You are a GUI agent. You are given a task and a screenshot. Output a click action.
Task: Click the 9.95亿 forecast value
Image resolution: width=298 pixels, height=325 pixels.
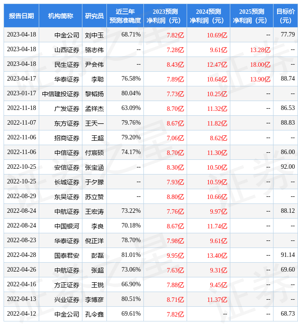click(x=176, y=256)
